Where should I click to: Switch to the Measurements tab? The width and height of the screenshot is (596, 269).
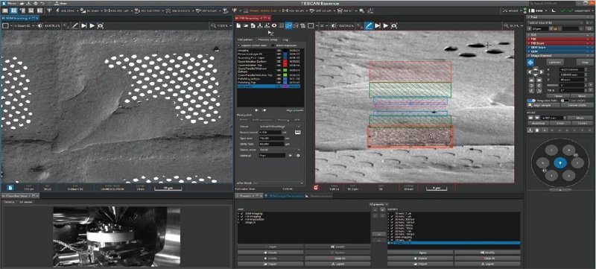pyautogui.click(x=320, y=196)
